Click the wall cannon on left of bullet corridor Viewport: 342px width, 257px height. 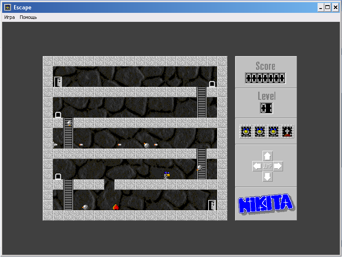tap(55, 144)
